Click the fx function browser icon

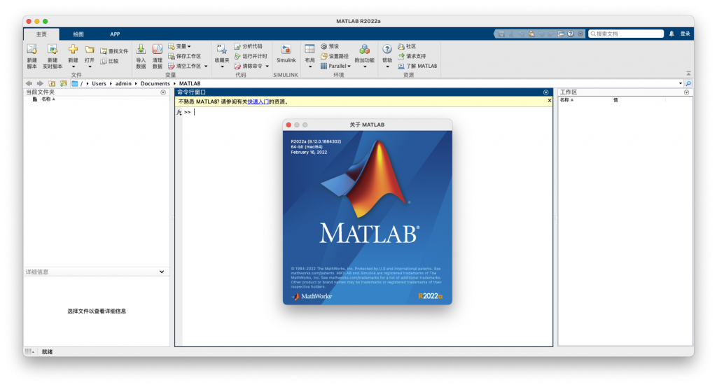tap(179, 113)
